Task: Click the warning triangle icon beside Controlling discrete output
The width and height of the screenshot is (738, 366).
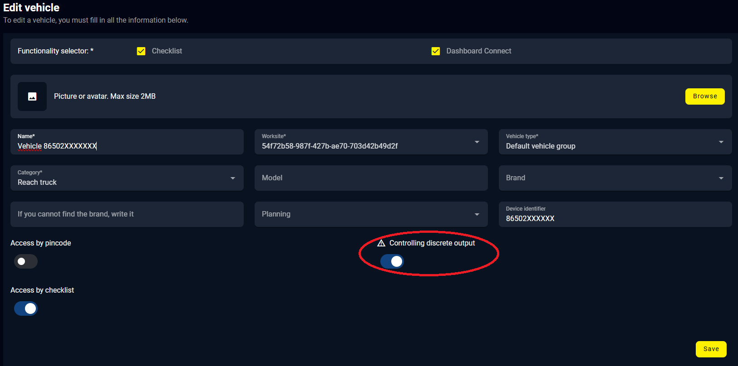Action: click(381, 243)
